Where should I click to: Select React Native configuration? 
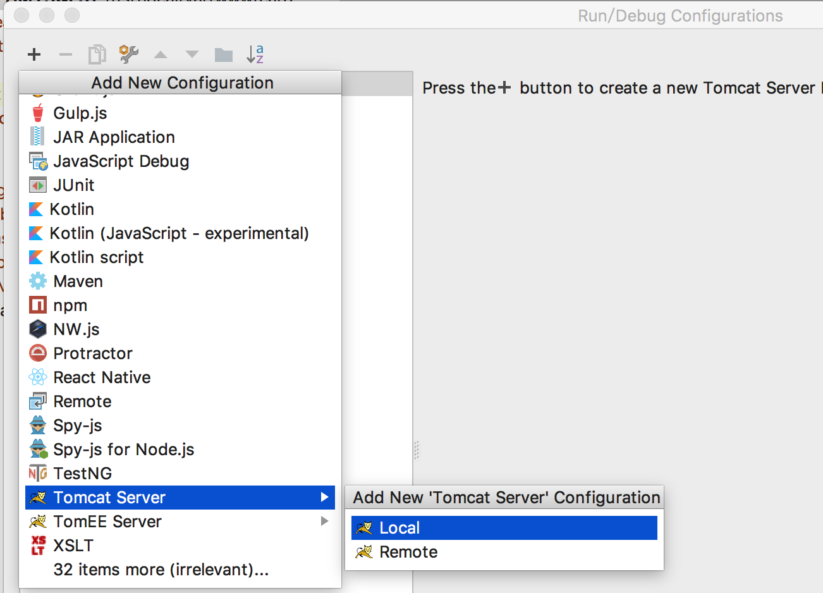point(180,377)
